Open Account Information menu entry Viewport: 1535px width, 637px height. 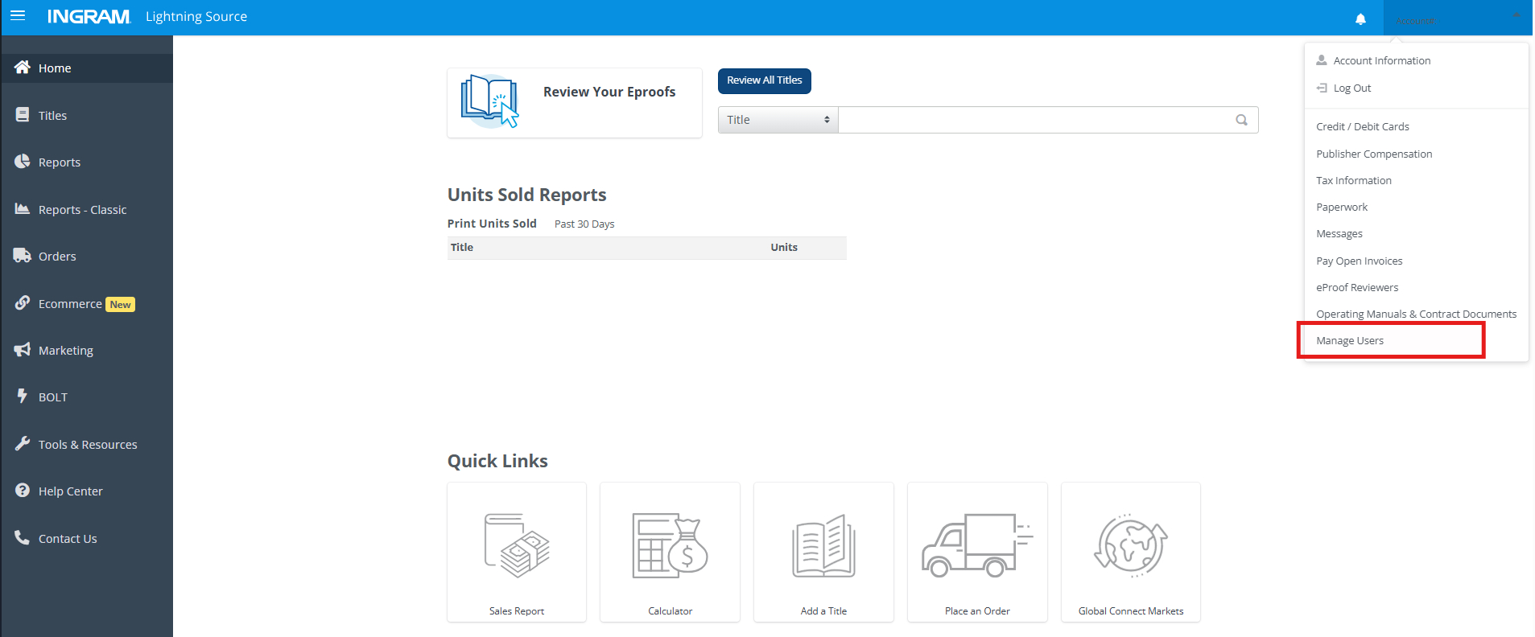[x=1381, y=61]
